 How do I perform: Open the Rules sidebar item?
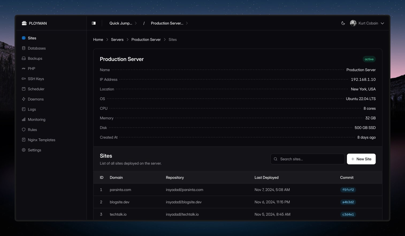coord(51,130)
